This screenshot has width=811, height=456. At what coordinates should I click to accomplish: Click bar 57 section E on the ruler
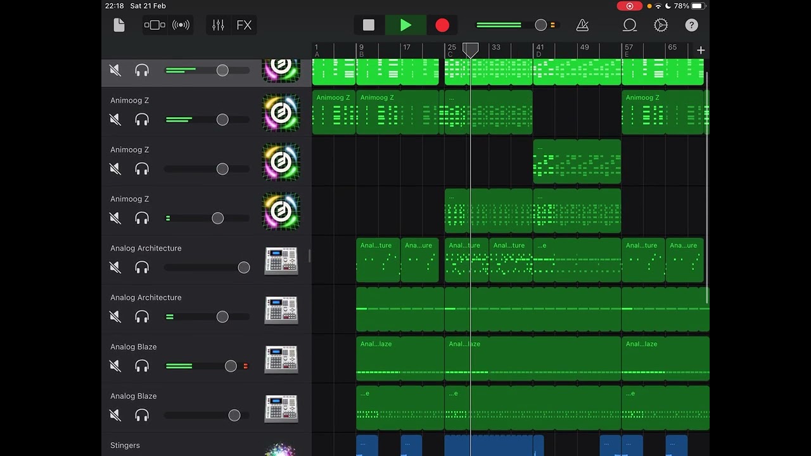pos(629,51)
